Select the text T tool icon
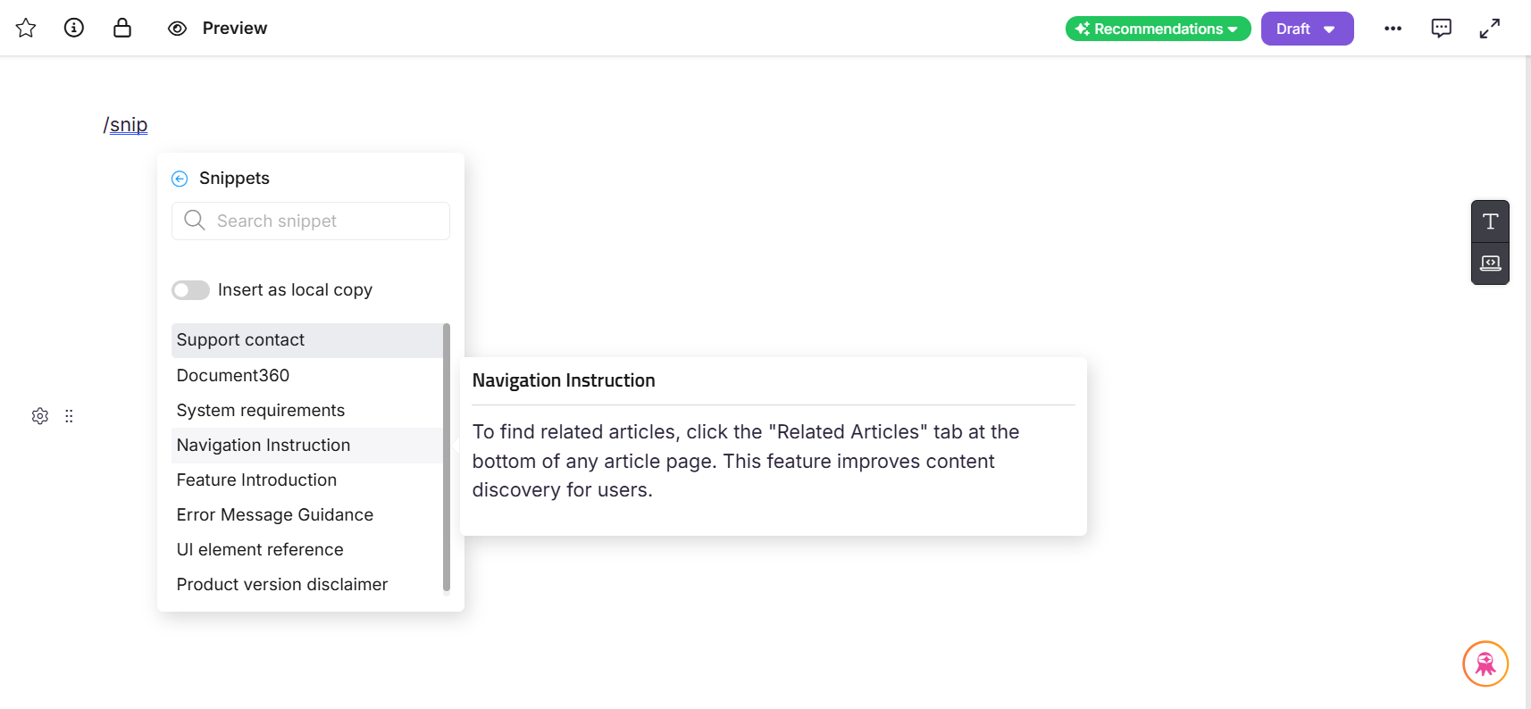The width and height of the screenshot is (1531, 709). tap(1490, 221)
